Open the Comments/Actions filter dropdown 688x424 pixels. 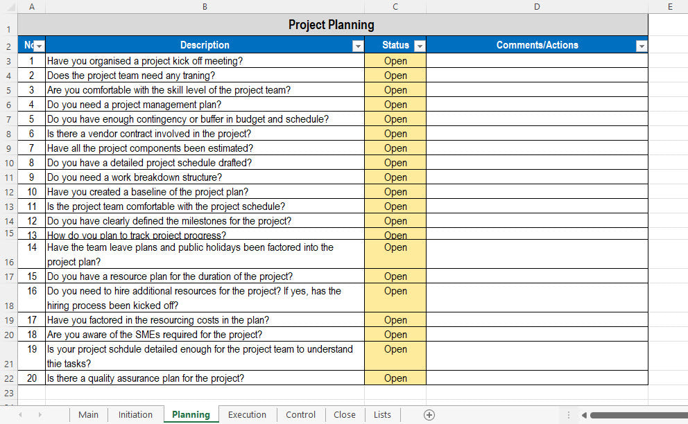(x=642, y=45)
